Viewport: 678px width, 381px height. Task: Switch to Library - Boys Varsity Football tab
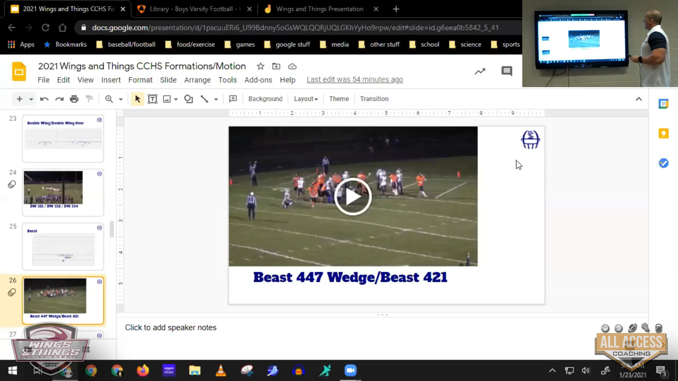tap(194, 9)
